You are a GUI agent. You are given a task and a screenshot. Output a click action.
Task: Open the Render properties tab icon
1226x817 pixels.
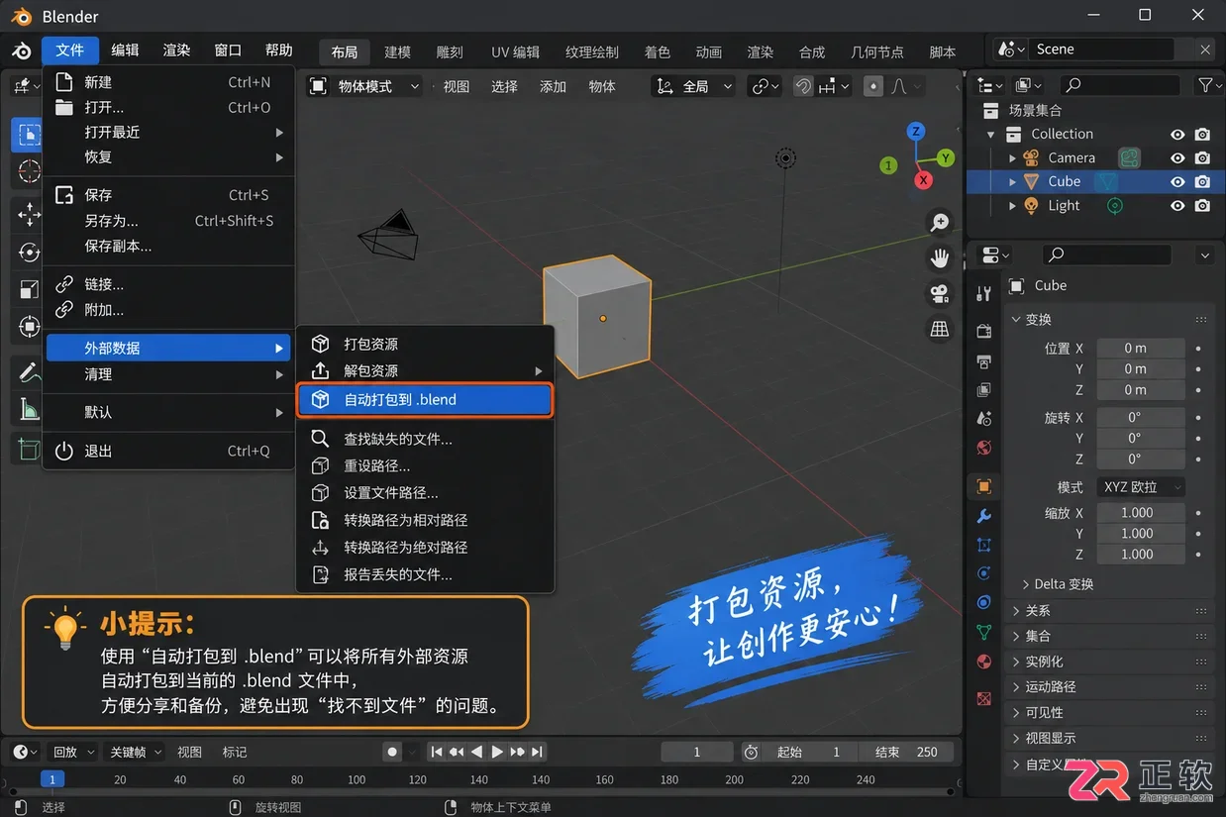[x=983, y=331]
